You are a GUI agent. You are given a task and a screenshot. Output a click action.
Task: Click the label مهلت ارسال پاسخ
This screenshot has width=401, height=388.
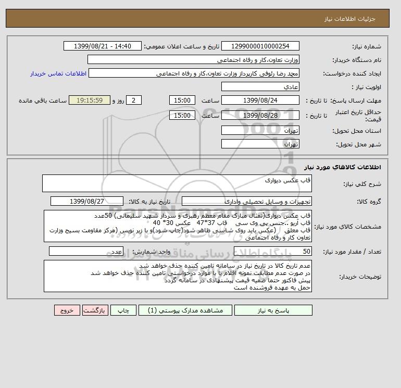click(356, 101)
